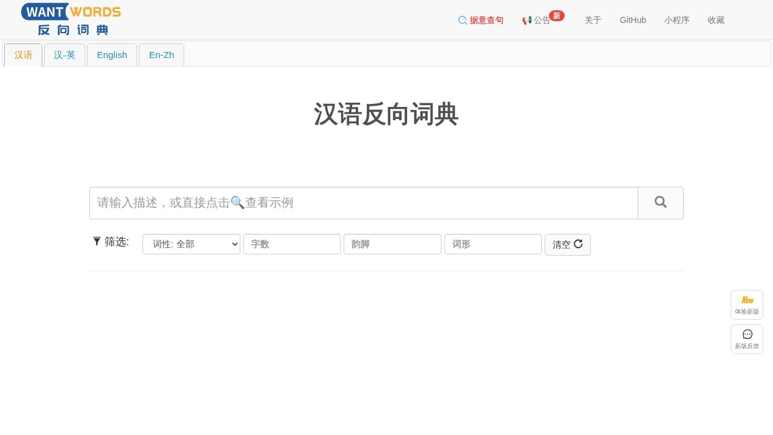Switch to the En-Zh tab
Viewport: 773px width, 435px height.
point(161,54)
